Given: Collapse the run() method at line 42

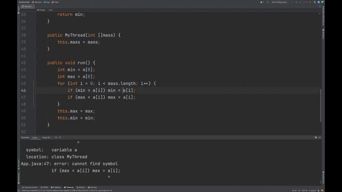Looking at the screenshot, I should [36, 63].
